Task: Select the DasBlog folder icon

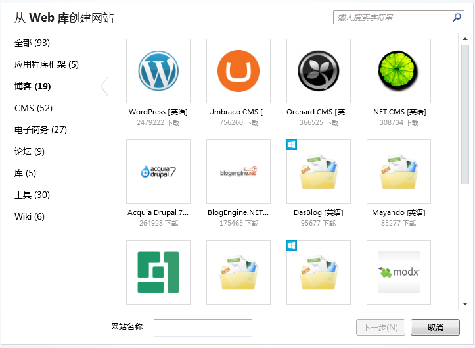Action: pos(319,172)
